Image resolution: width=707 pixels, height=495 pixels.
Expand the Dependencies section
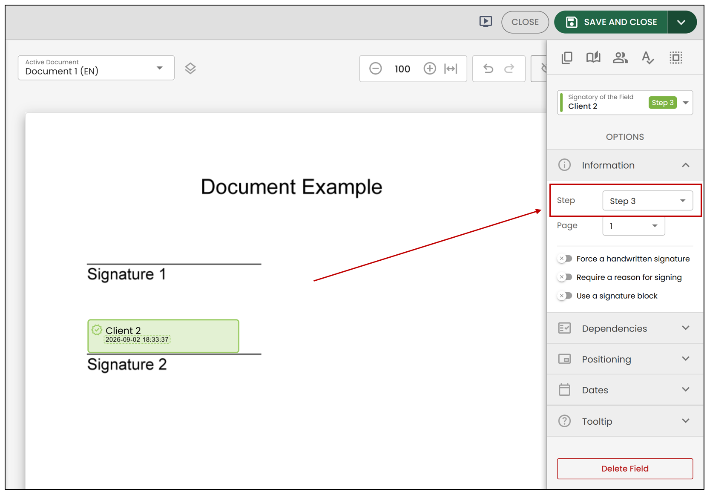(x=625, y=328)
